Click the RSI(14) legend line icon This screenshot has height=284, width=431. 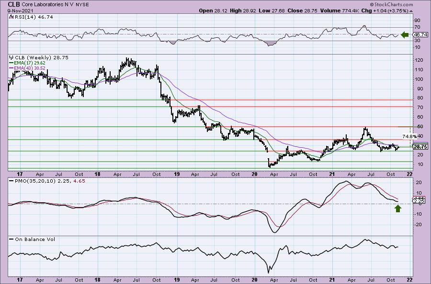coord(11,17)
